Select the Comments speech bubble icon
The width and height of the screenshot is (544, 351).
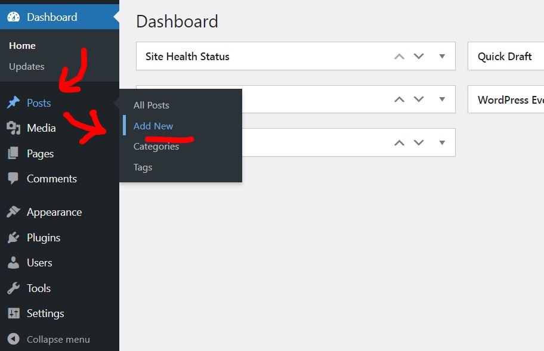pos(14,178)
